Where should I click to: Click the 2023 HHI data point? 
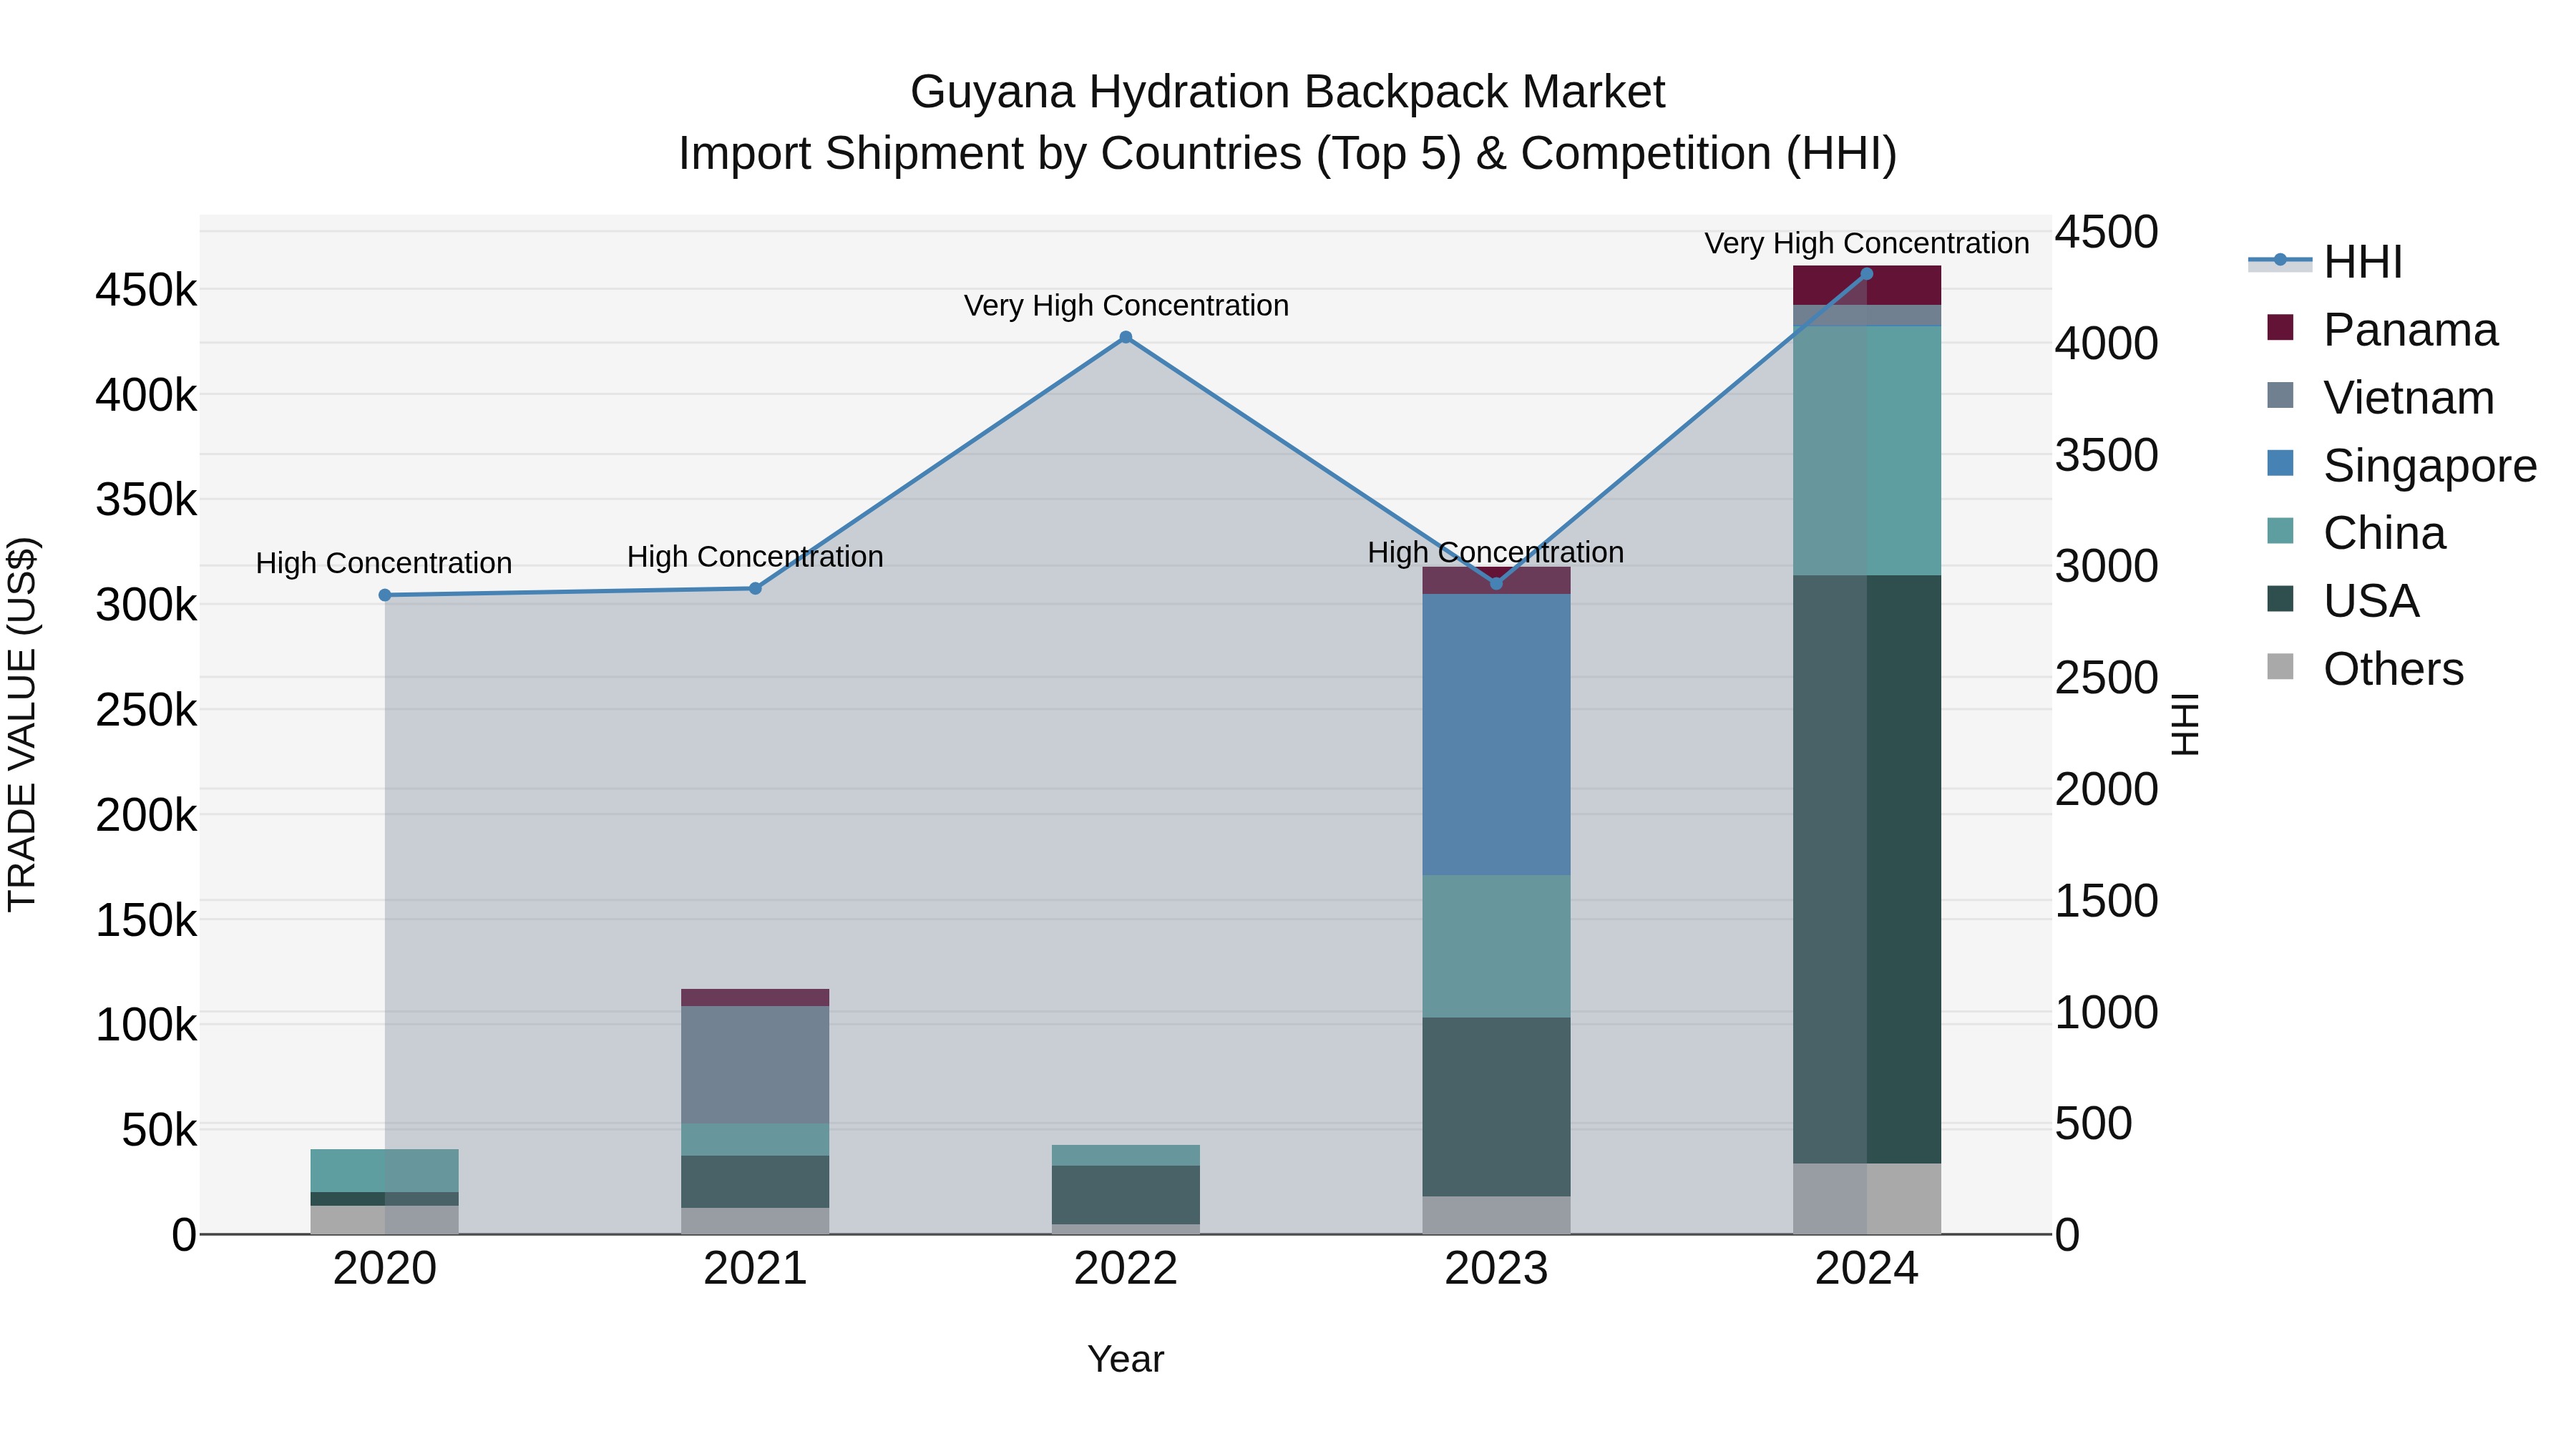point(1497,583)
